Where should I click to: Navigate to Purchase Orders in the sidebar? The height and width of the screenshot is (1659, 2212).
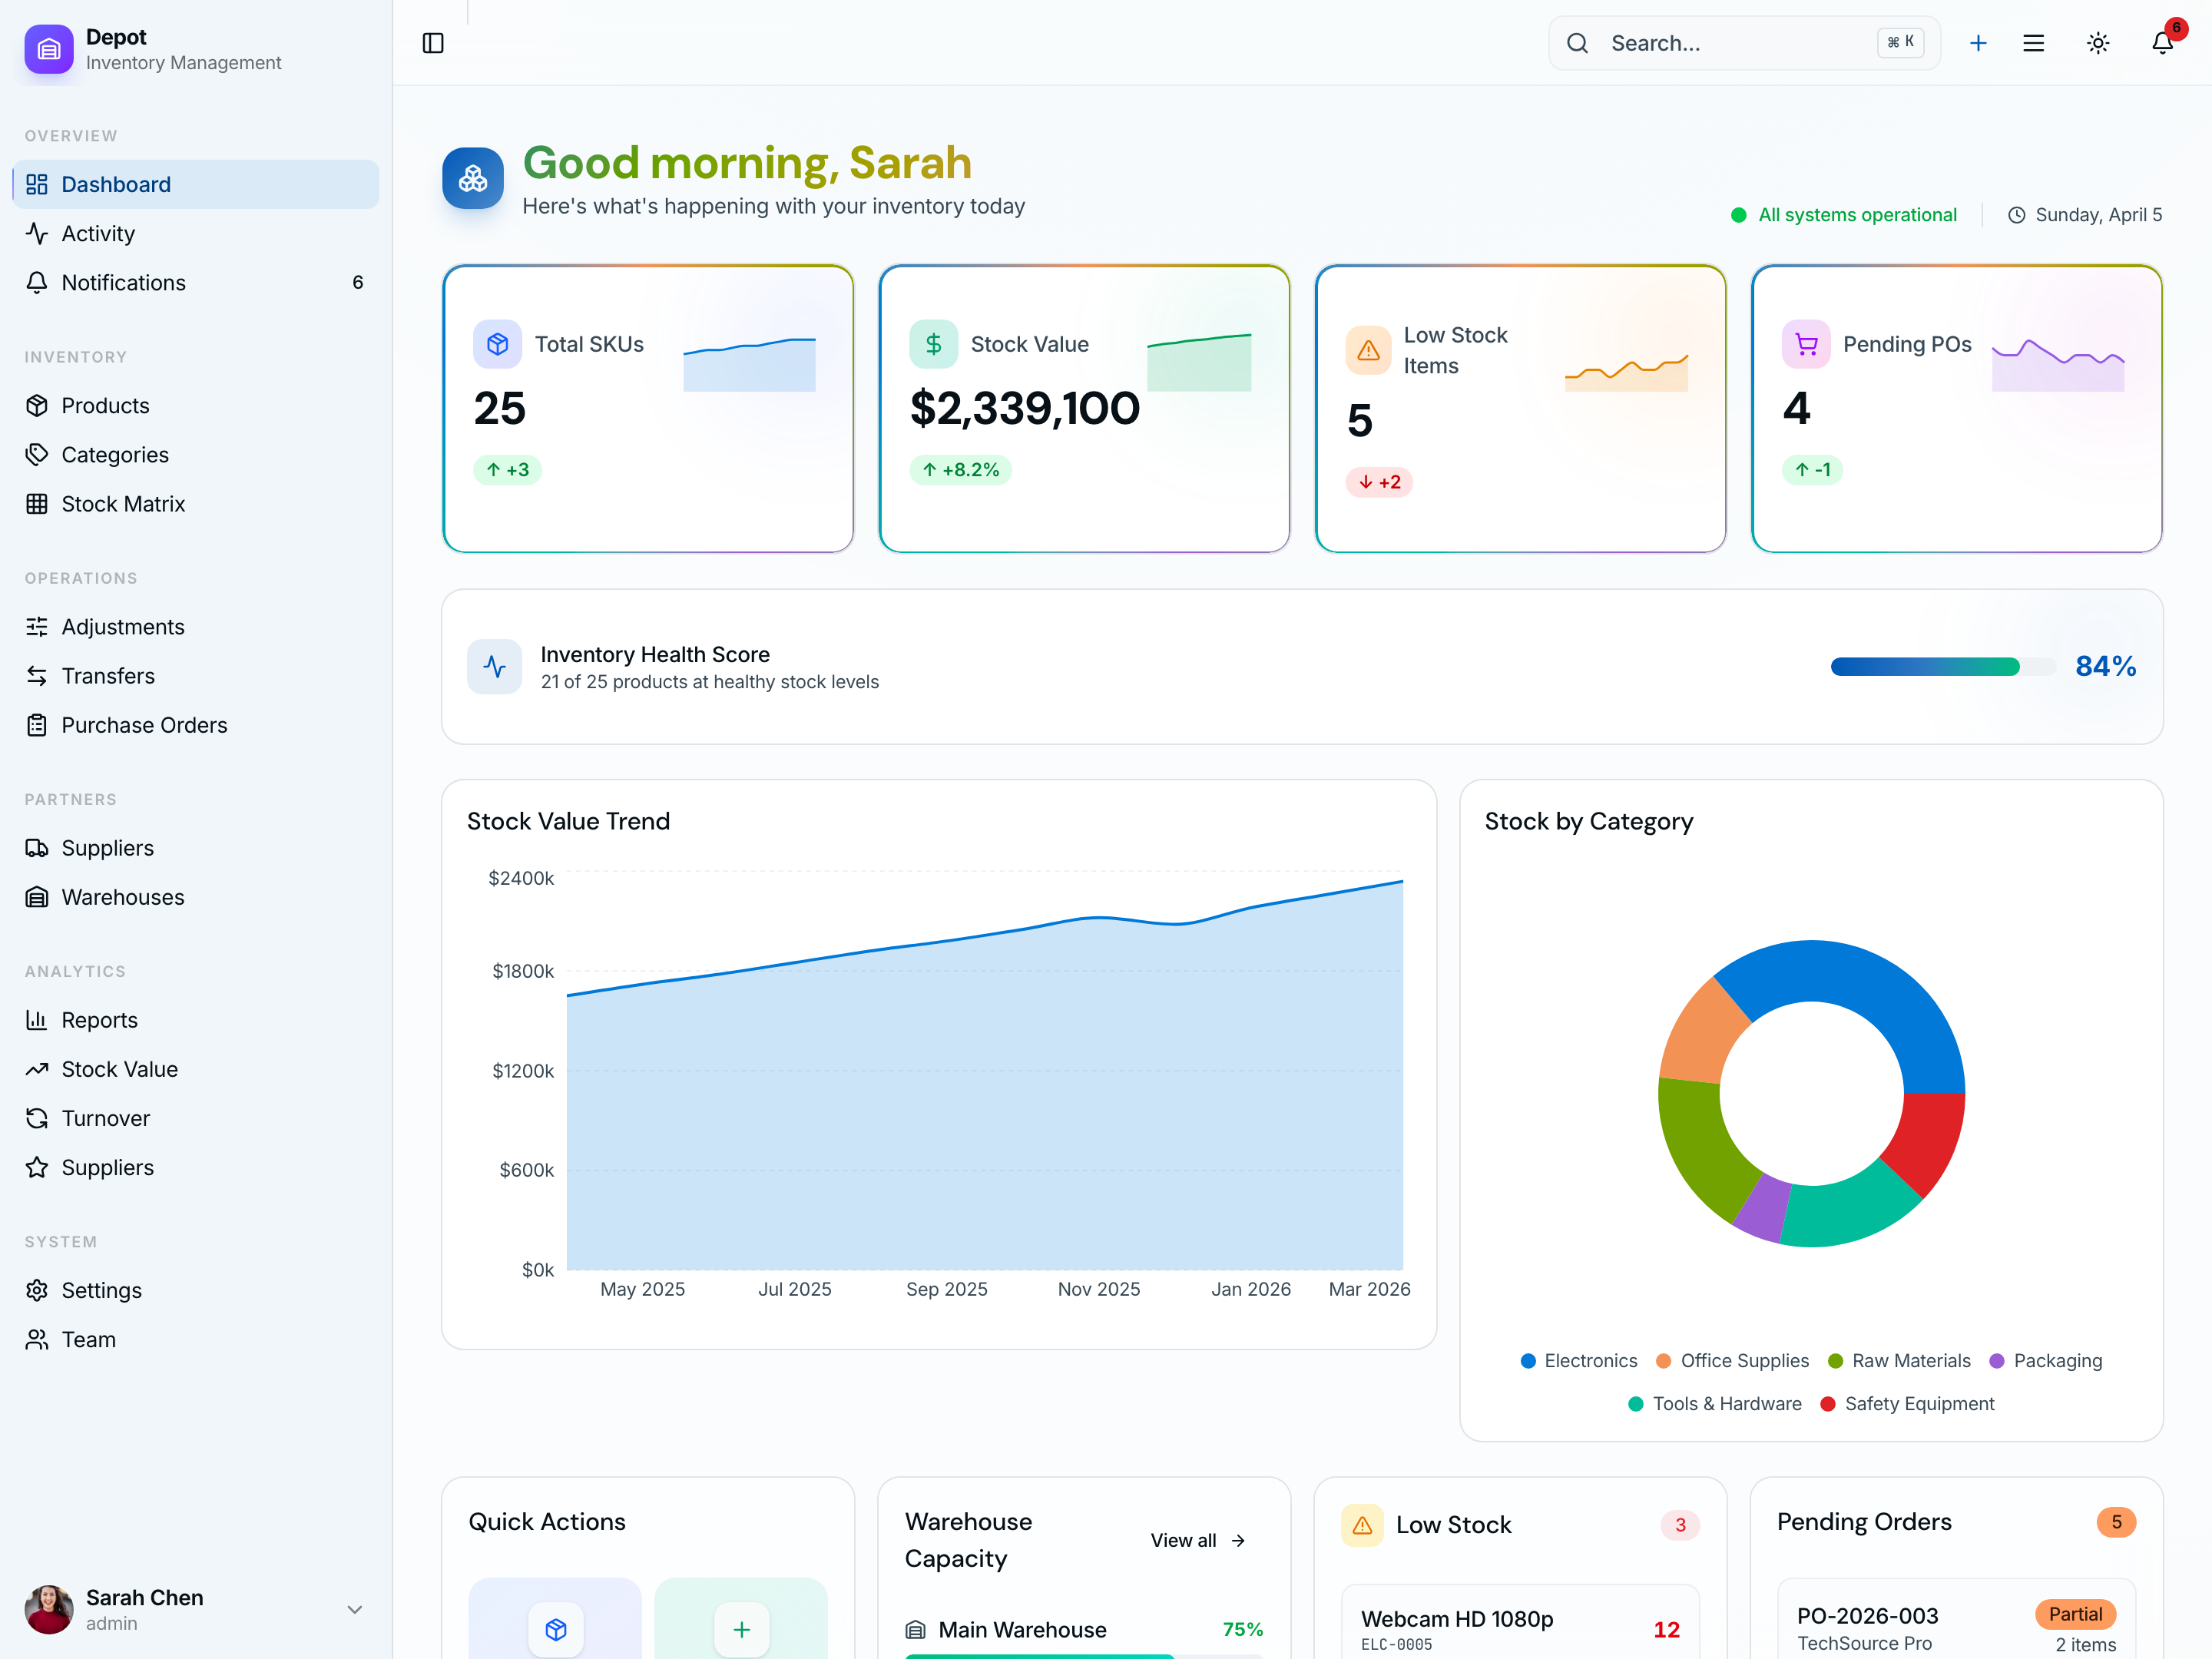144,725
